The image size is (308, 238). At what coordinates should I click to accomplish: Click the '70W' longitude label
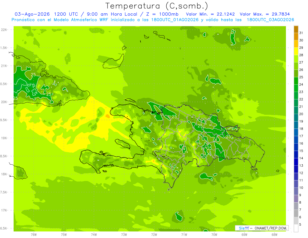pos(214,235)
